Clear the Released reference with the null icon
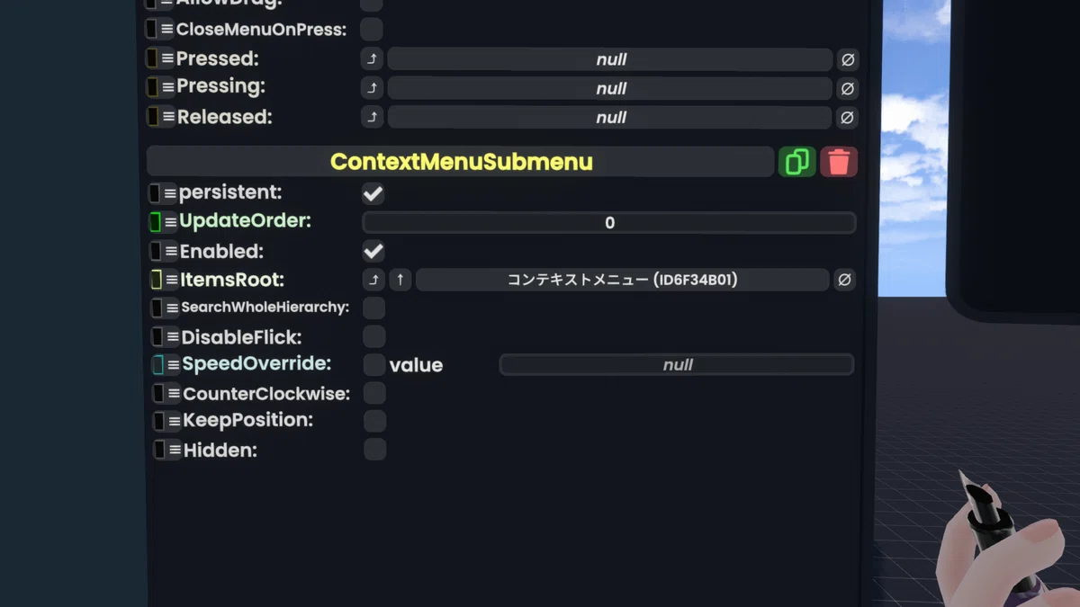This screenshot has height=607, width=1080. tap(847, 118)
